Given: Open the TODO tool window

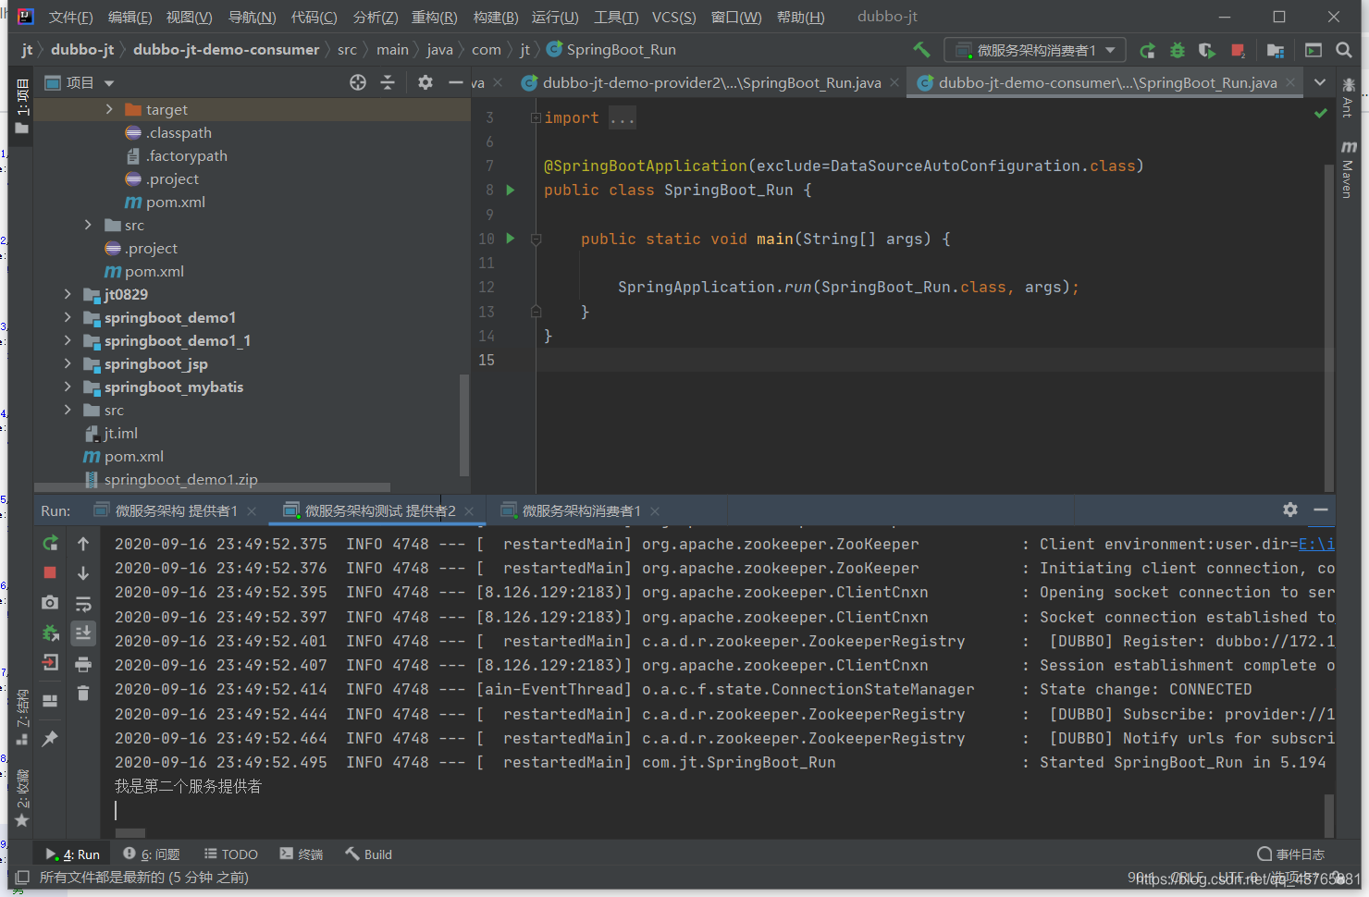Looking at the screenshot, I should pos(231,854).
